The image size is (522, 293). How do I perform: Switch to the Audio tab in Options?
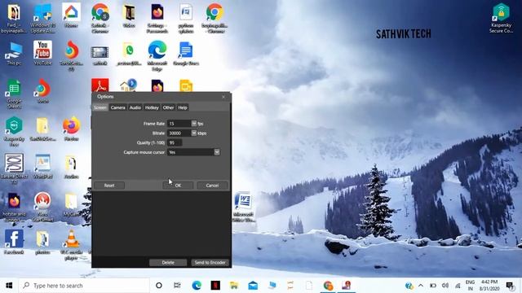(x=135, y=107)
